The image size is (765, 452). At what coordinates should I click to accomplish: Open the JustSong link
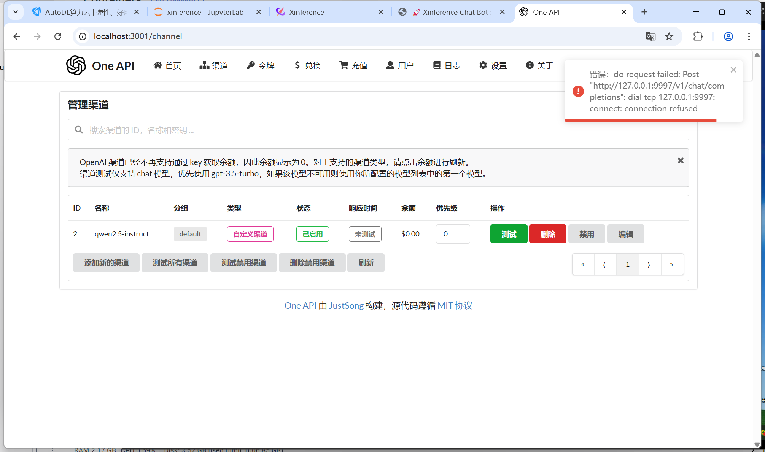[x=346, y=306]
